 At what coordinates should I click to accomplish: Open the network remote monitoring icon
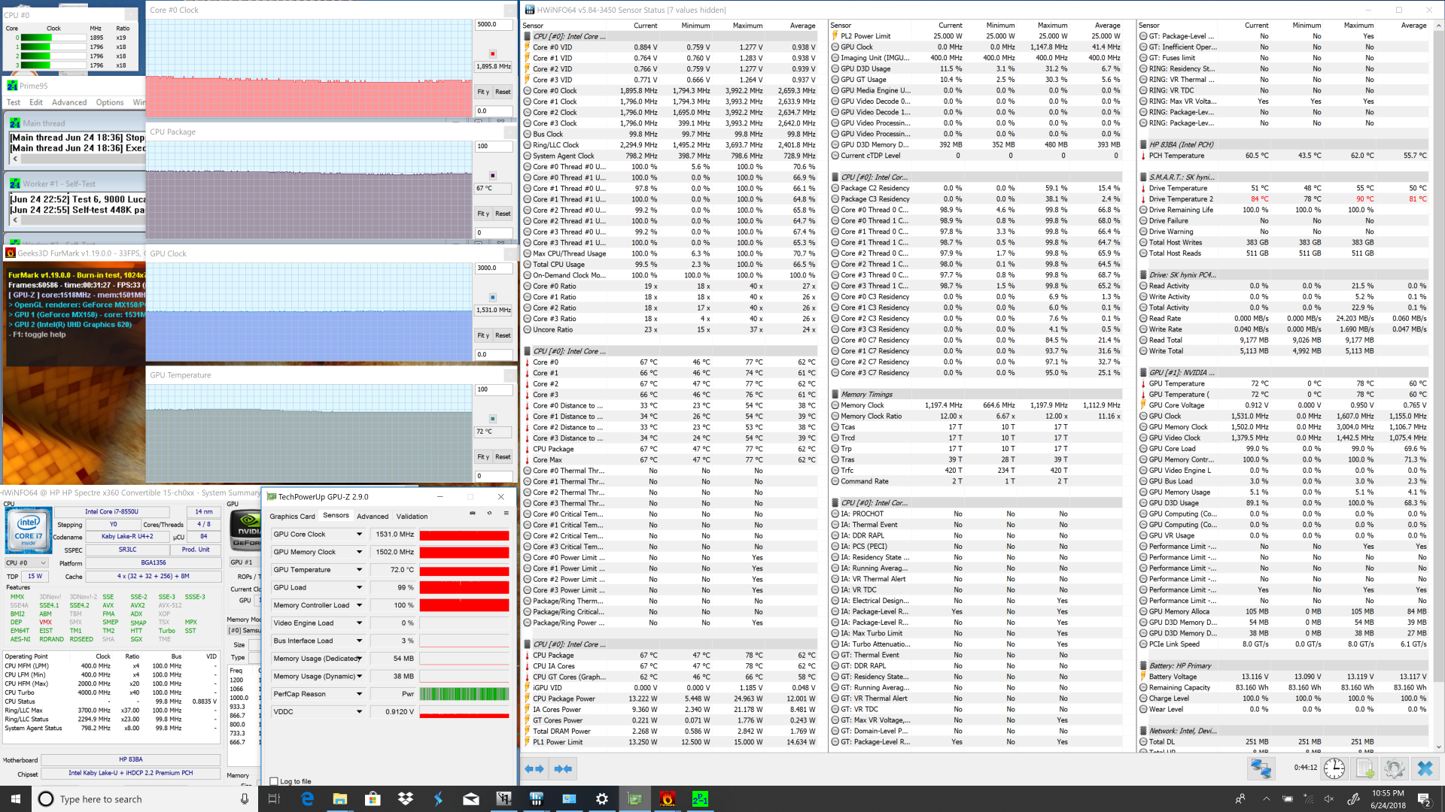point(1261,768)
